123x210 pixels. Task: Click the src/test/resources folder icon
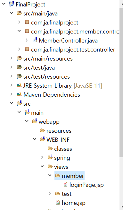point(19,76)
